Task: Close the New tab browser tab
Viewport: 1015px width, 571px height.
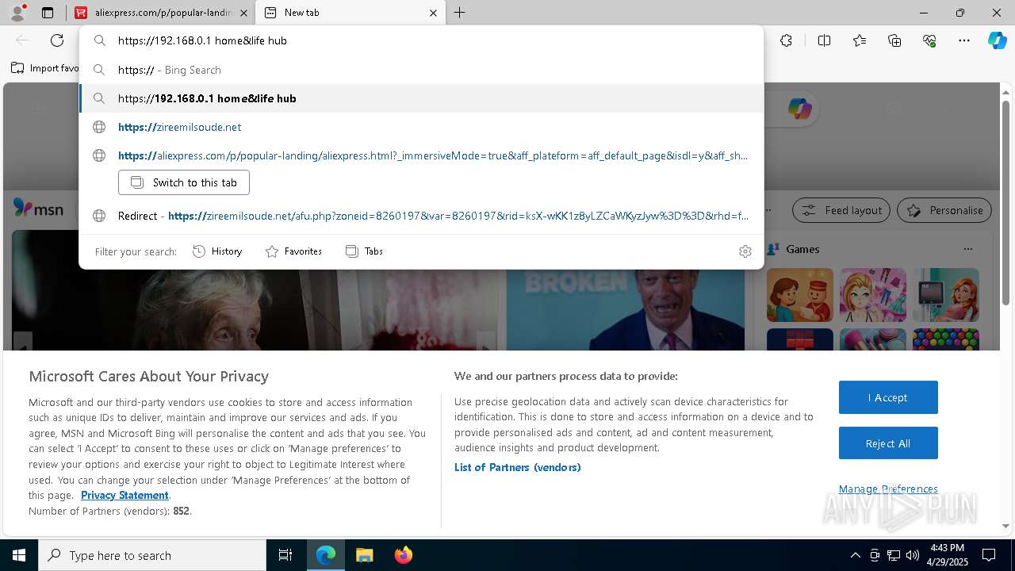Action: point(433,13)
